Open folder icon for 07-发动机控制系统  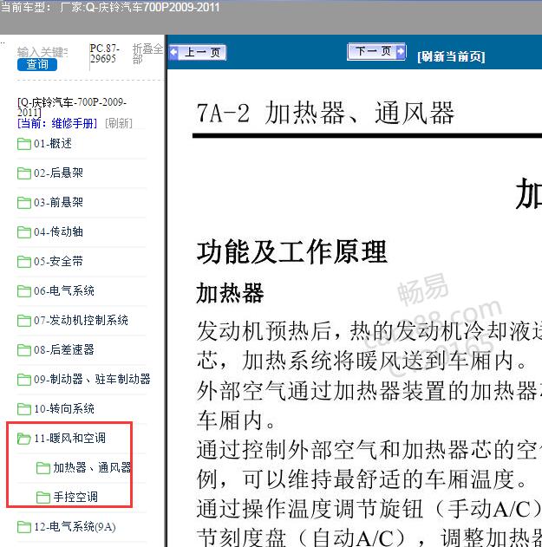(x=24, y=321)
